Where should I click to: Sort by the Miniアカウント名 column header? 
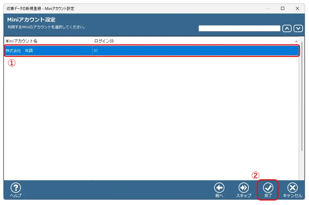pyautogui.click(x=48, y=41)
